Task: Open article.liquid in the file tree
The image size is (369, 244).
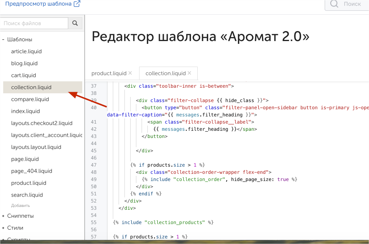Action: (26, 51)
